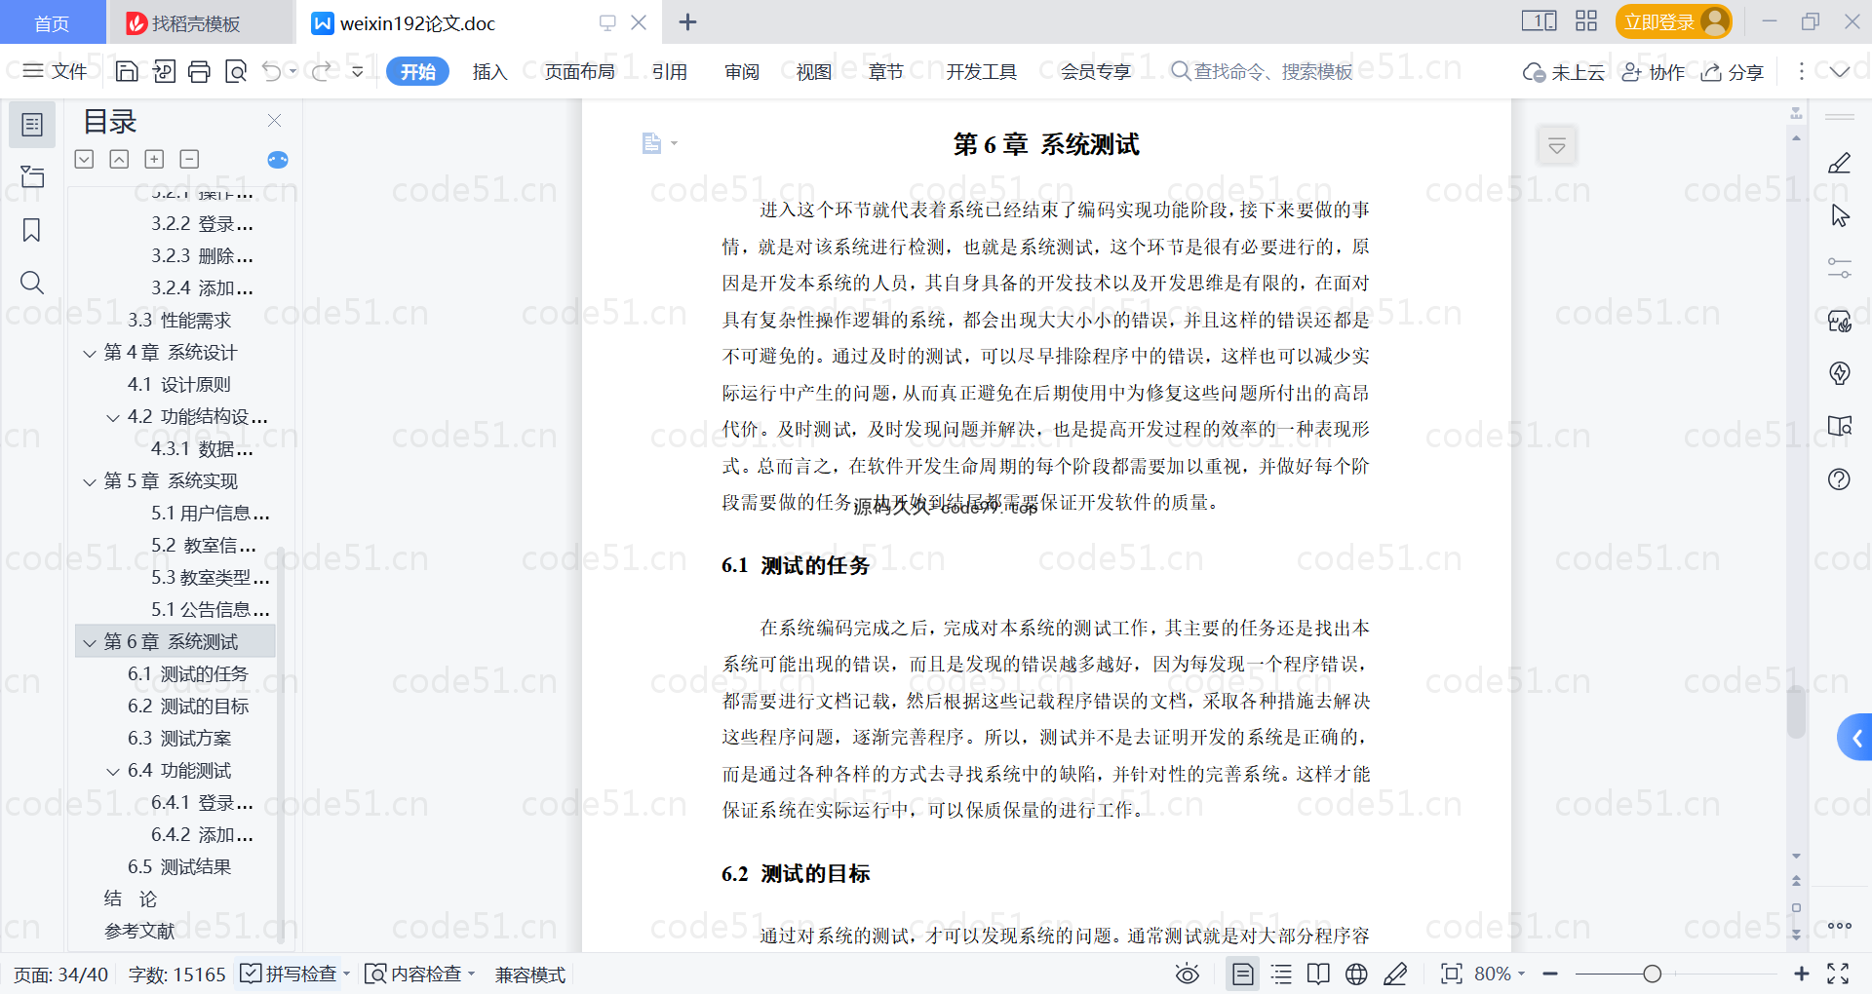
Task: Open new tab with plus button
Action: click(687, 21)
